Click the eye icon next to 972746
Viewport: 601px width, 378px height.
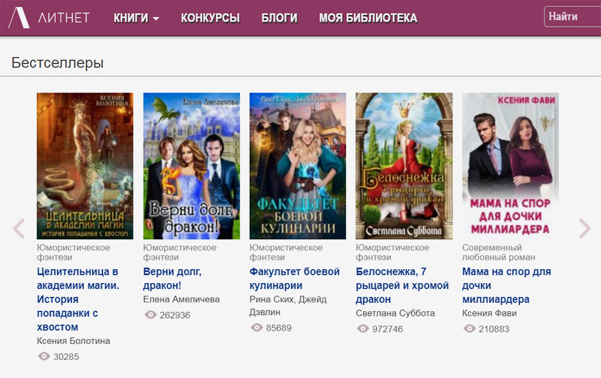point(363,329)
